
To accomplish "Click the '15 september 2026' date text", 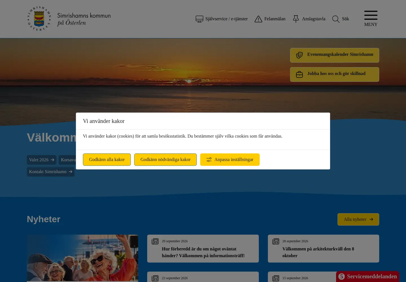I will tap(295, 278).
